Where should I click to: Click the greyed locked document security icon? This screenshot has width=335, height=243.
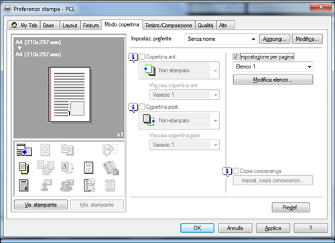(111, 168)
